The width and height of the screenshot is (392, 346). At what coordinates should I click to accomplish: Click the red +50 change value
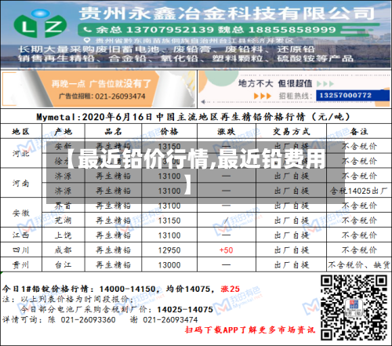pos(226,250)
